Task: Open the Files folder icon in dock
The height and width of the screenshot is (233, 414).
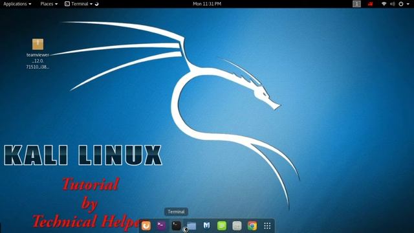Action: pyautogui.click(x=191, y=226)
